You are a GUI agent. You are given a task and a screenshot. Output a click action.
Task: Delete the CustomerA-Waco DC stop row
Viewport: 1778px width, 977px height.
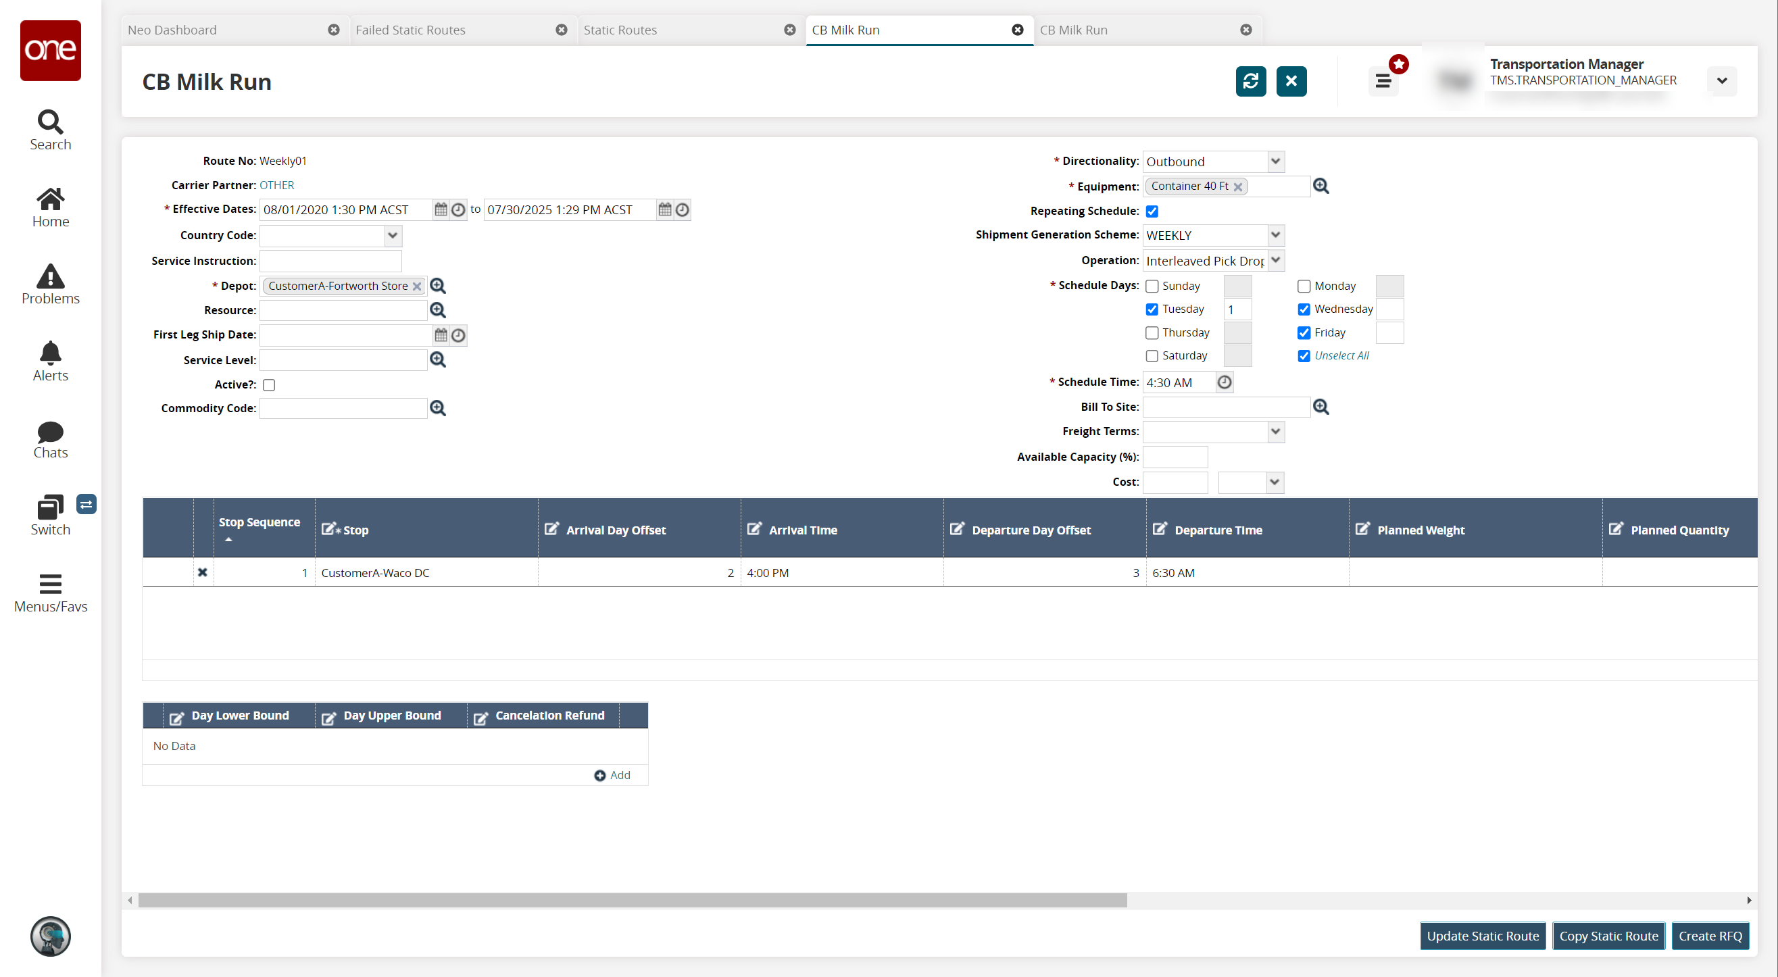pos(202,572)
